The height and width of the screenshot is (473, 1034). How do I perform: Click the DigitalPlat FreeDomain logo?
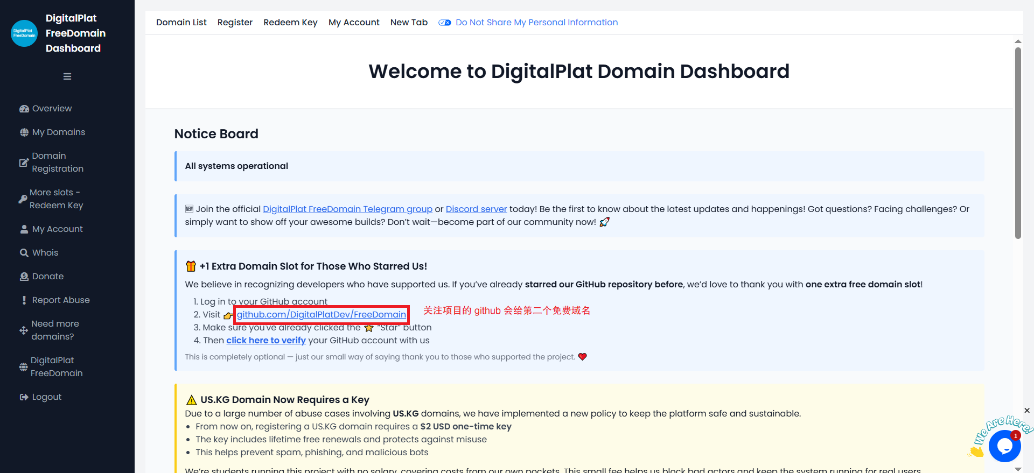24,33
